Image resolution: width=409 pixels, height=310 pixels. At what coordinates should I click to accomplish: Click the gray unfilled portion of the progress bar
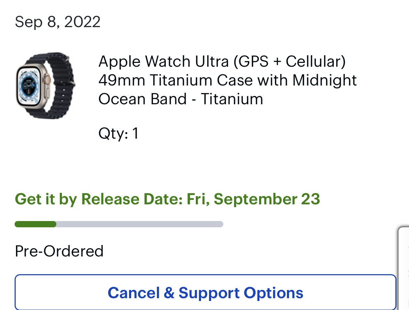(139, 224)
